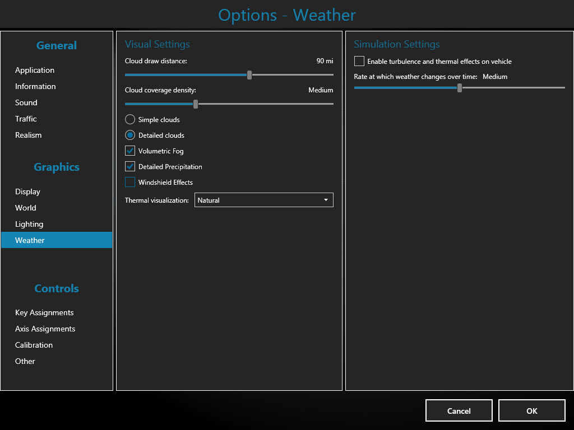The image size is (574, 430).
Task: Click the Cloud coverage density slider handle
Action: pos(196,104)
